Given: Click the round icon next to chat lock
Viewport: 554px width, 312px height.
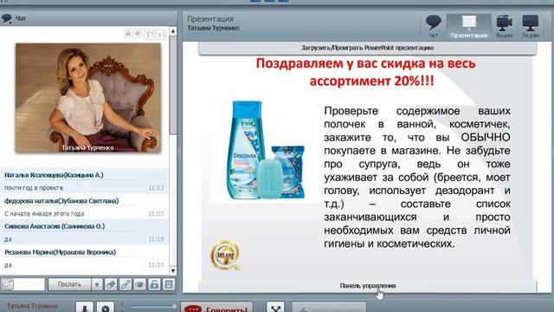Looking at the screenshot, I should (138, 34).
